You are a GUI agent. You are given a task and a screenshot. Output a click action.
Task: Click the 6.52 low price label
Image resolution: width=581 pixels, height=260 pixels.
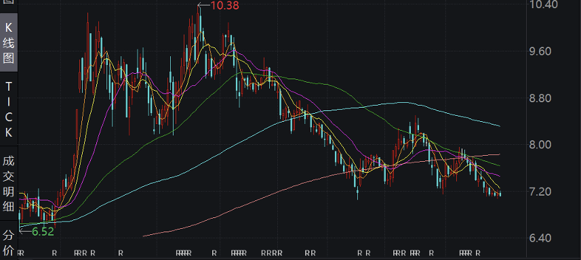click(x=43, y=232)
